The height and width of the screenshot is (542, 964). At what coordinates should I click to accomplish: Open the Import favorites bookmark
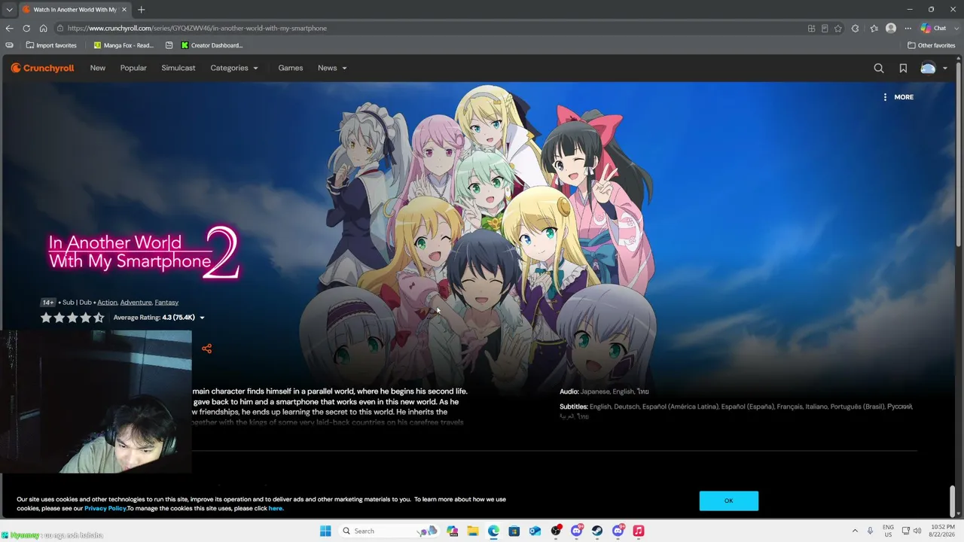[51, 45]
